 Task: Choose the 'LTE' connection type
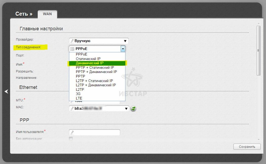point(79,98)
